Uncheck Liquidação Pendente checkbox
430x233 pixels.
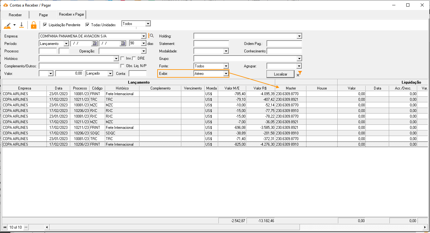tap(45, 25)
